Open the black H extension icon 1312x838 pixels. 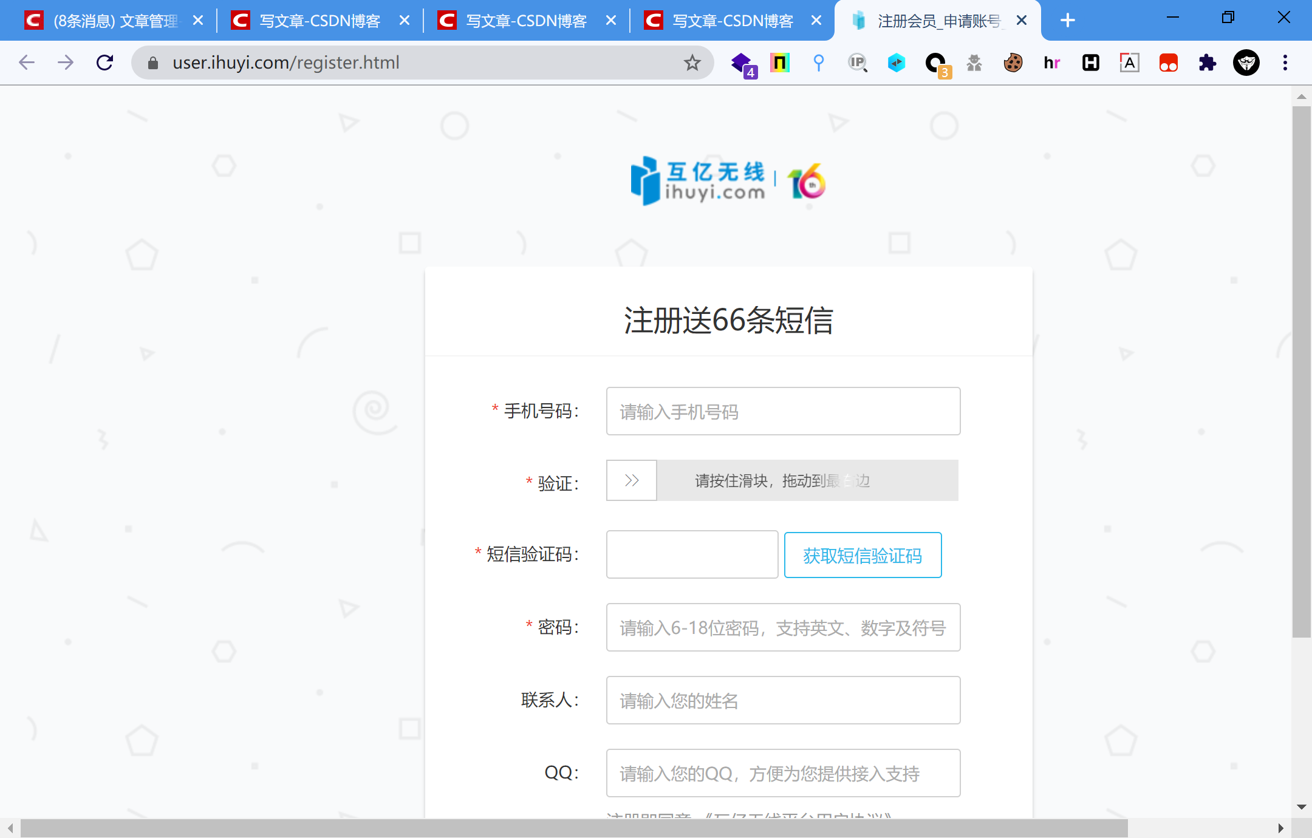point(1091,63)
